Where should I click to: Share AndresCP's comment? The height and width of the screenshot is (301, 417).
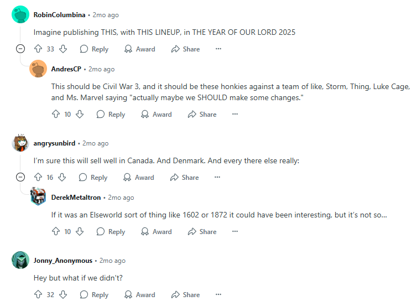tap(202, 114)
